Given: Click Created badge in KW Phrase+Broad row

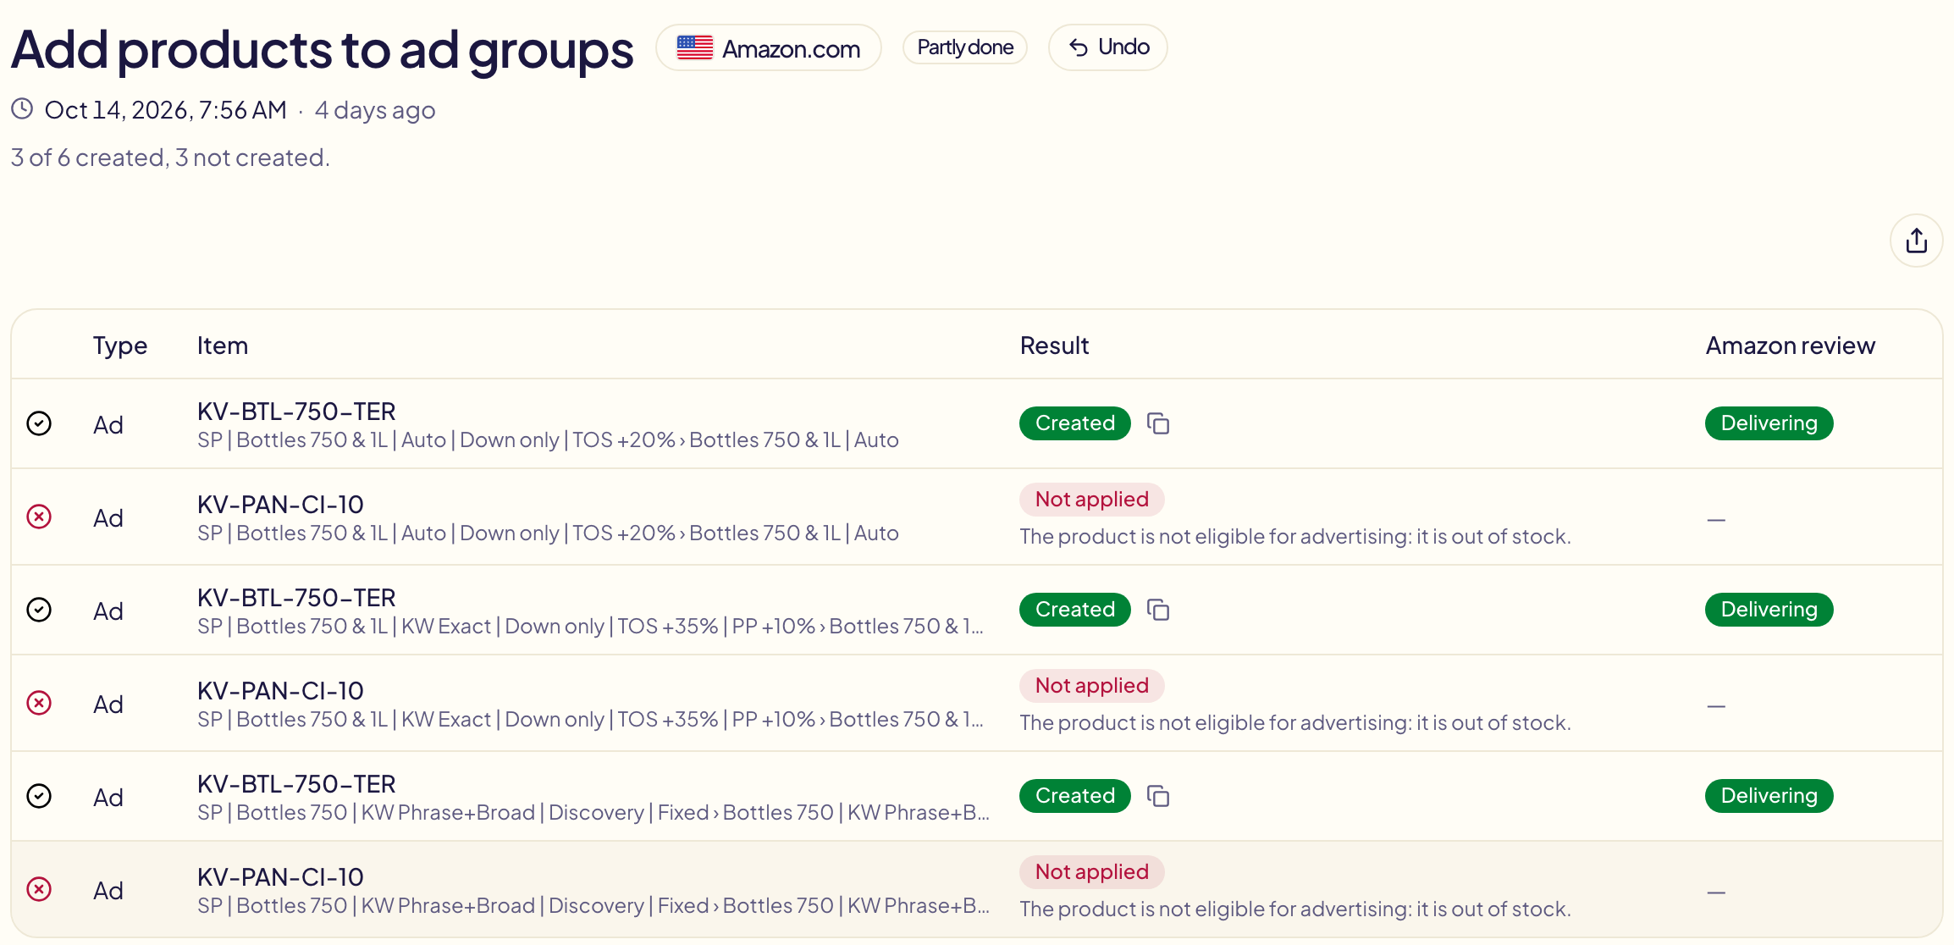Looking at the screenshot, I should tap(1075, 796).
